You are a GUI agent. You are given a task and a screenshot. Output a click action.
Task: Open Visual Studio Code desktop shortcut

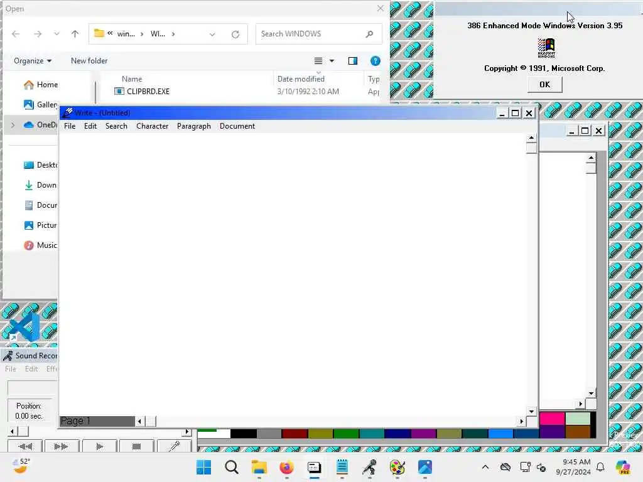pos(24,328)
